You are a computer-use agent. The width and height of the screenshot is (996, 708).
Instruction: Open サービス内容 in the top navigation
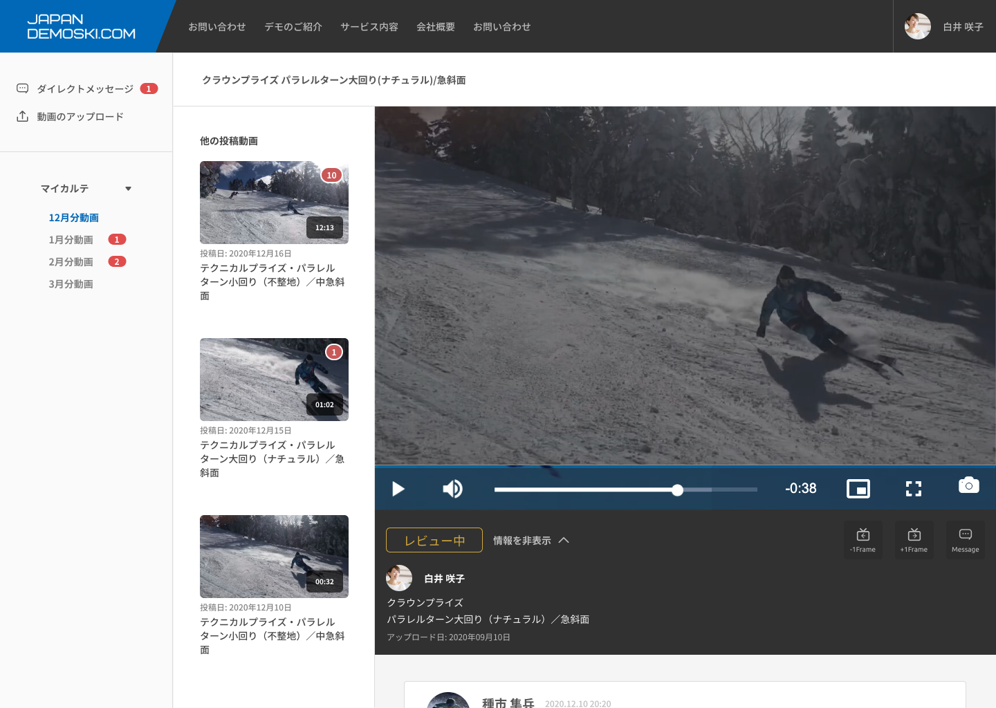pos(369,27)
